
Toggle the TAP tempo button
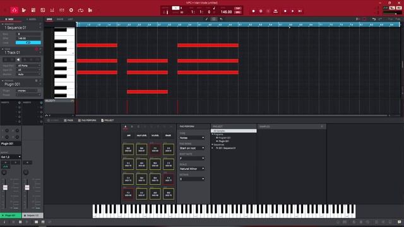(237, 8)
